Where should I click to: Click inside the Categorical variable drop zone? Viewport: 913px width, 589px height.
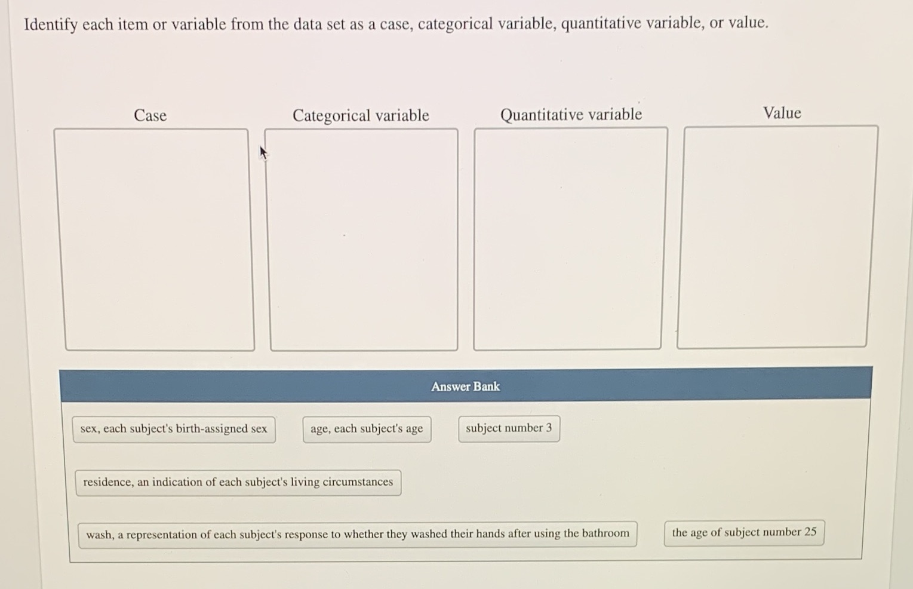click(x=363, y=239)
